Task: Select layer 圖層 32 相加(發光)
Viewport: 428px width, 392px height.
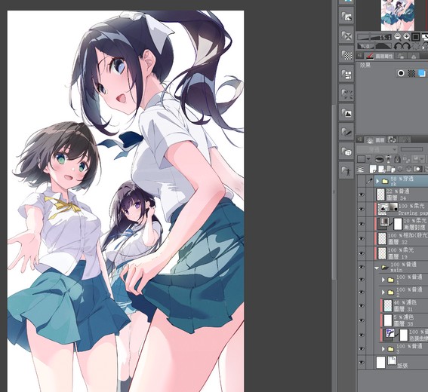Action: click(x=402, y=238)
